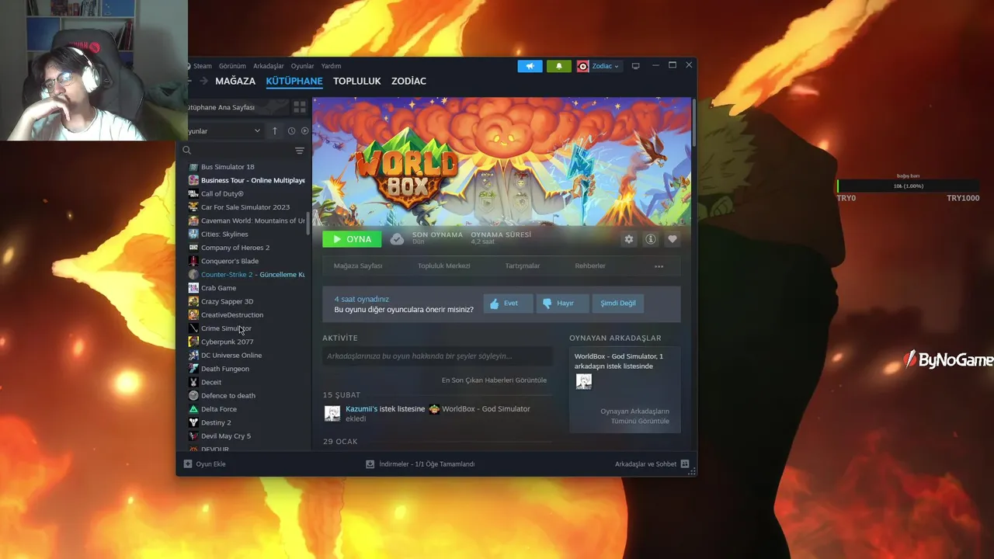994x559 pixels.
Task: Open game settings gear icon
Action: (x=629, y=239)
